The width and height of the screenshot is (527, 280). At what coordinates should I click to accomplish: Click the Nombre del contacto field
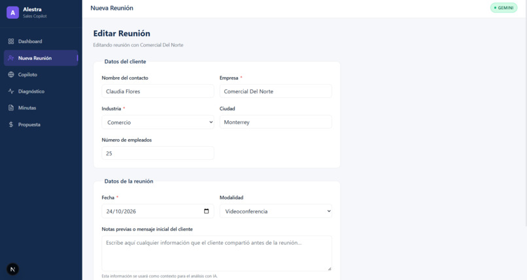click(x=158, y=91)
